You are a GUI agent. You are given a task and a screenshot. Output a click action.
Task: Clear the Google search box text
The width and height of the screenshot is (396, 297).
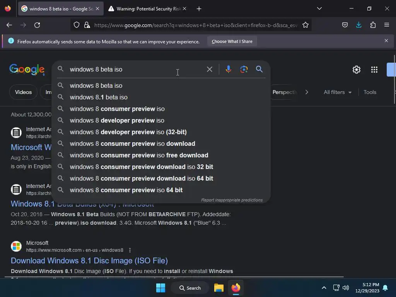[209, 69]
